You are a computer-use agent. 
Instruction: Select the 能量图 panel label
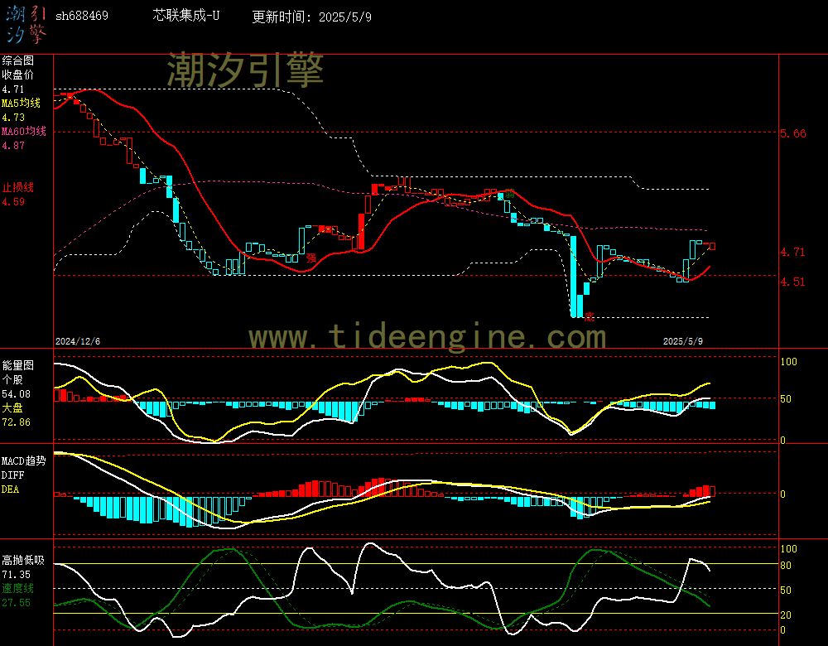pyautogui.click(x=17, y=365)
